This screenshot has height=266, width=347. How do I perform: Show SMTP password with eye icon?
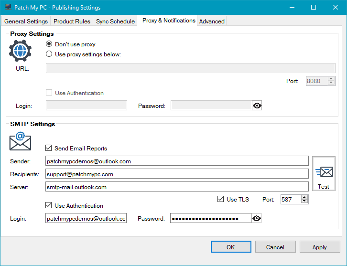click(257, 218)
